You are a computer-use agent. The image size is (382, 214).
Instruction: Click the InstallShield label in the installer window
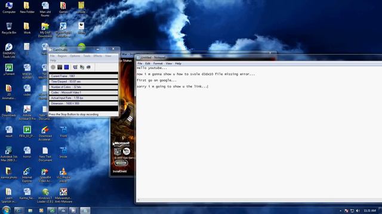[x=119, y=171]
